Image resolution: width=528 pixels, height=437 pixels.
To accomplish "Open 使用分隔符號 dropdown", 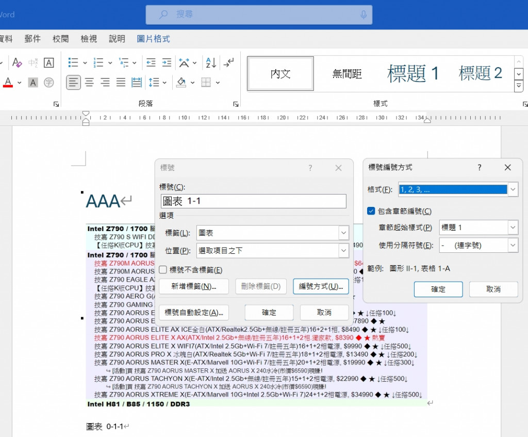I will point(513,245).
